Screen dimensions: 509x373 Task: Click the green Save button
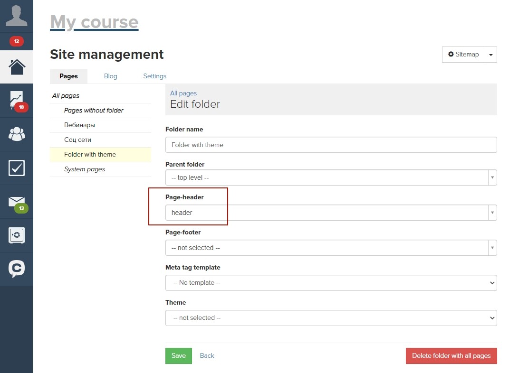point(179,356)
